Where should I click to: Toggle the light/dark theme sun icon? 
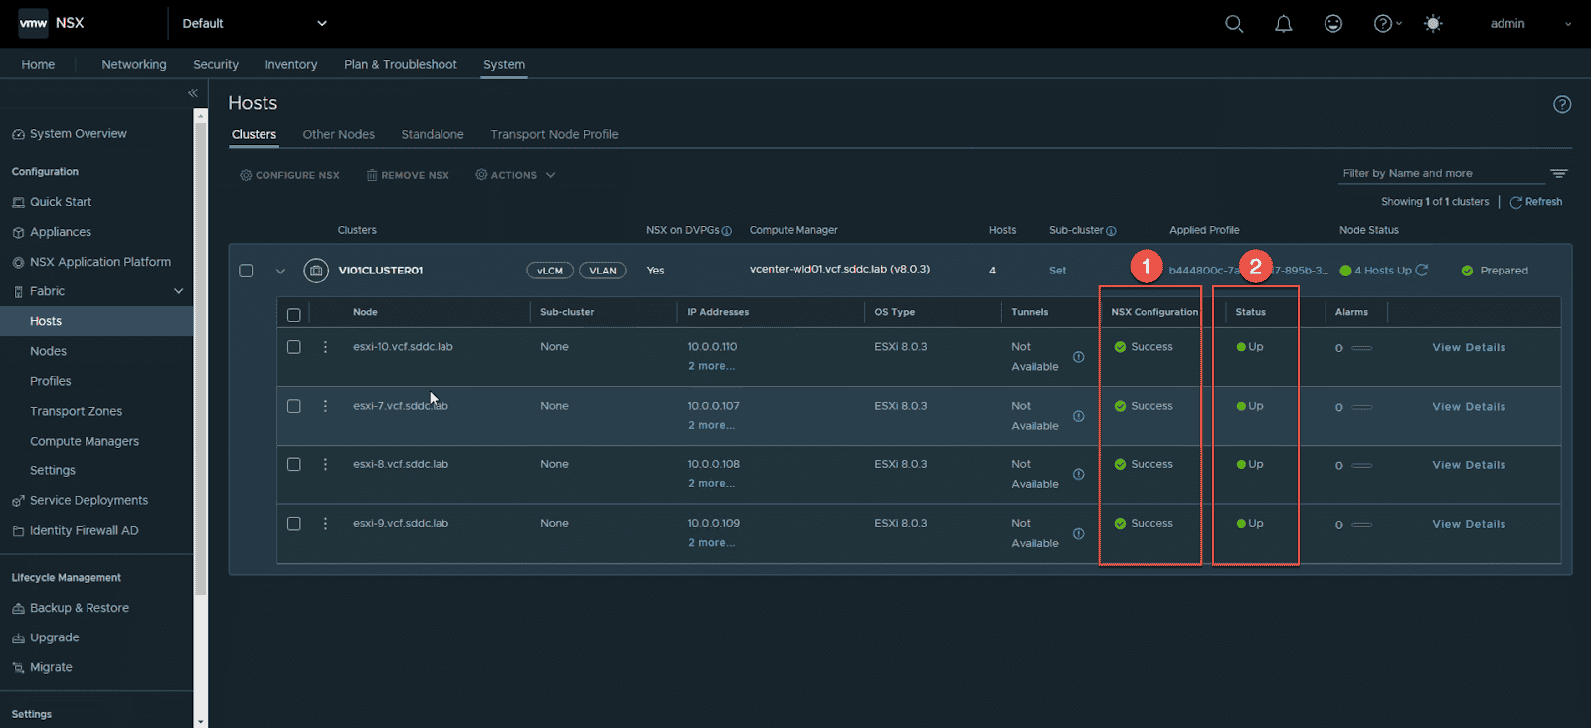tap(1433, 24)
